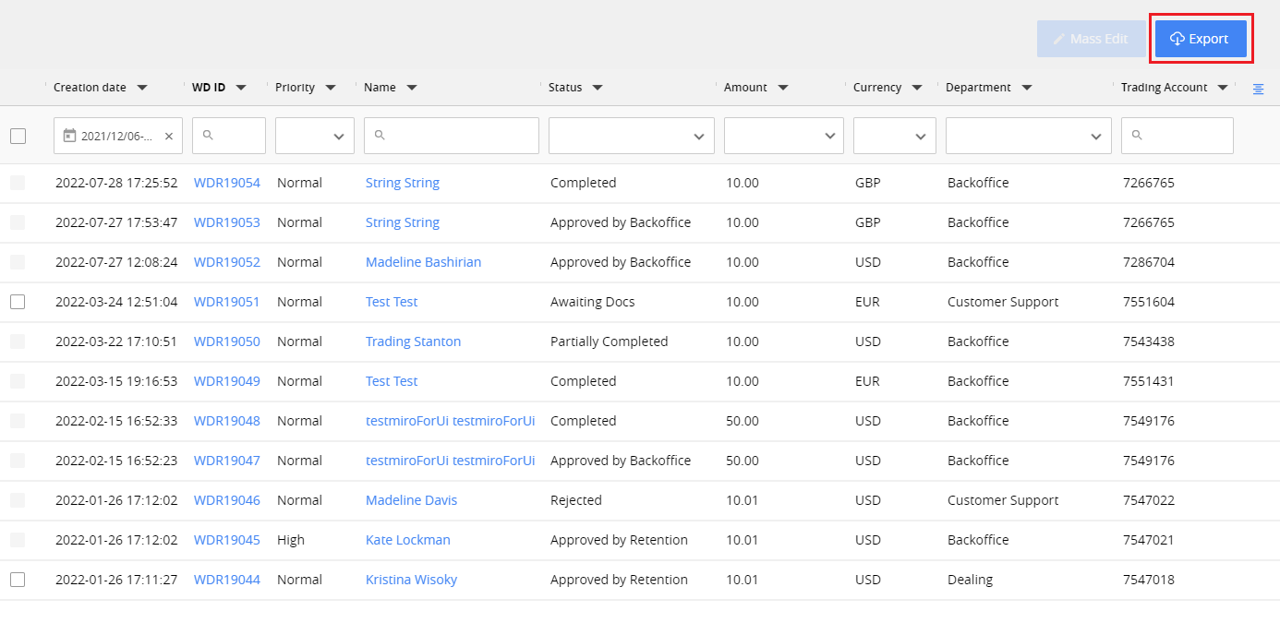Screen dimensions: 1280x623
Task: Click inside the Name filter input field
Action: 453,135
